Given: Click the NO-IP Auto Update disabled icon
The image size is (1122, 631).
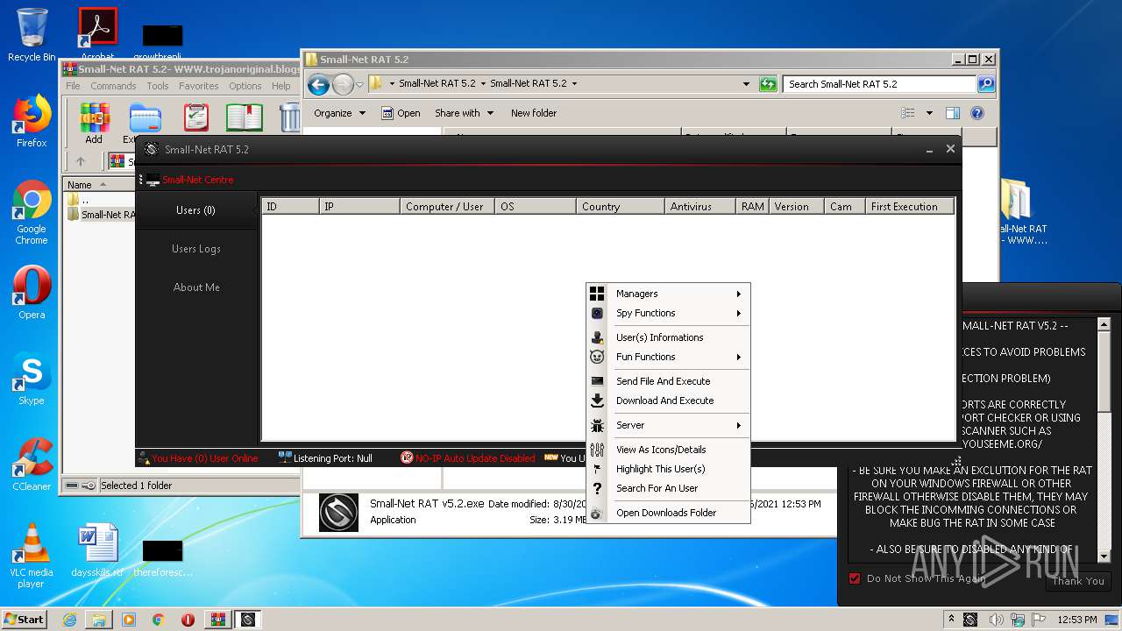Looking at the screenshot, I should pyautogui.click(x=407, y=458).
